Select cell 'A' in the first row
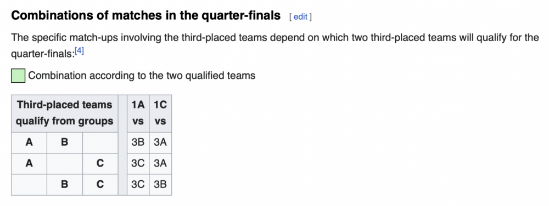 click(29, 142)
